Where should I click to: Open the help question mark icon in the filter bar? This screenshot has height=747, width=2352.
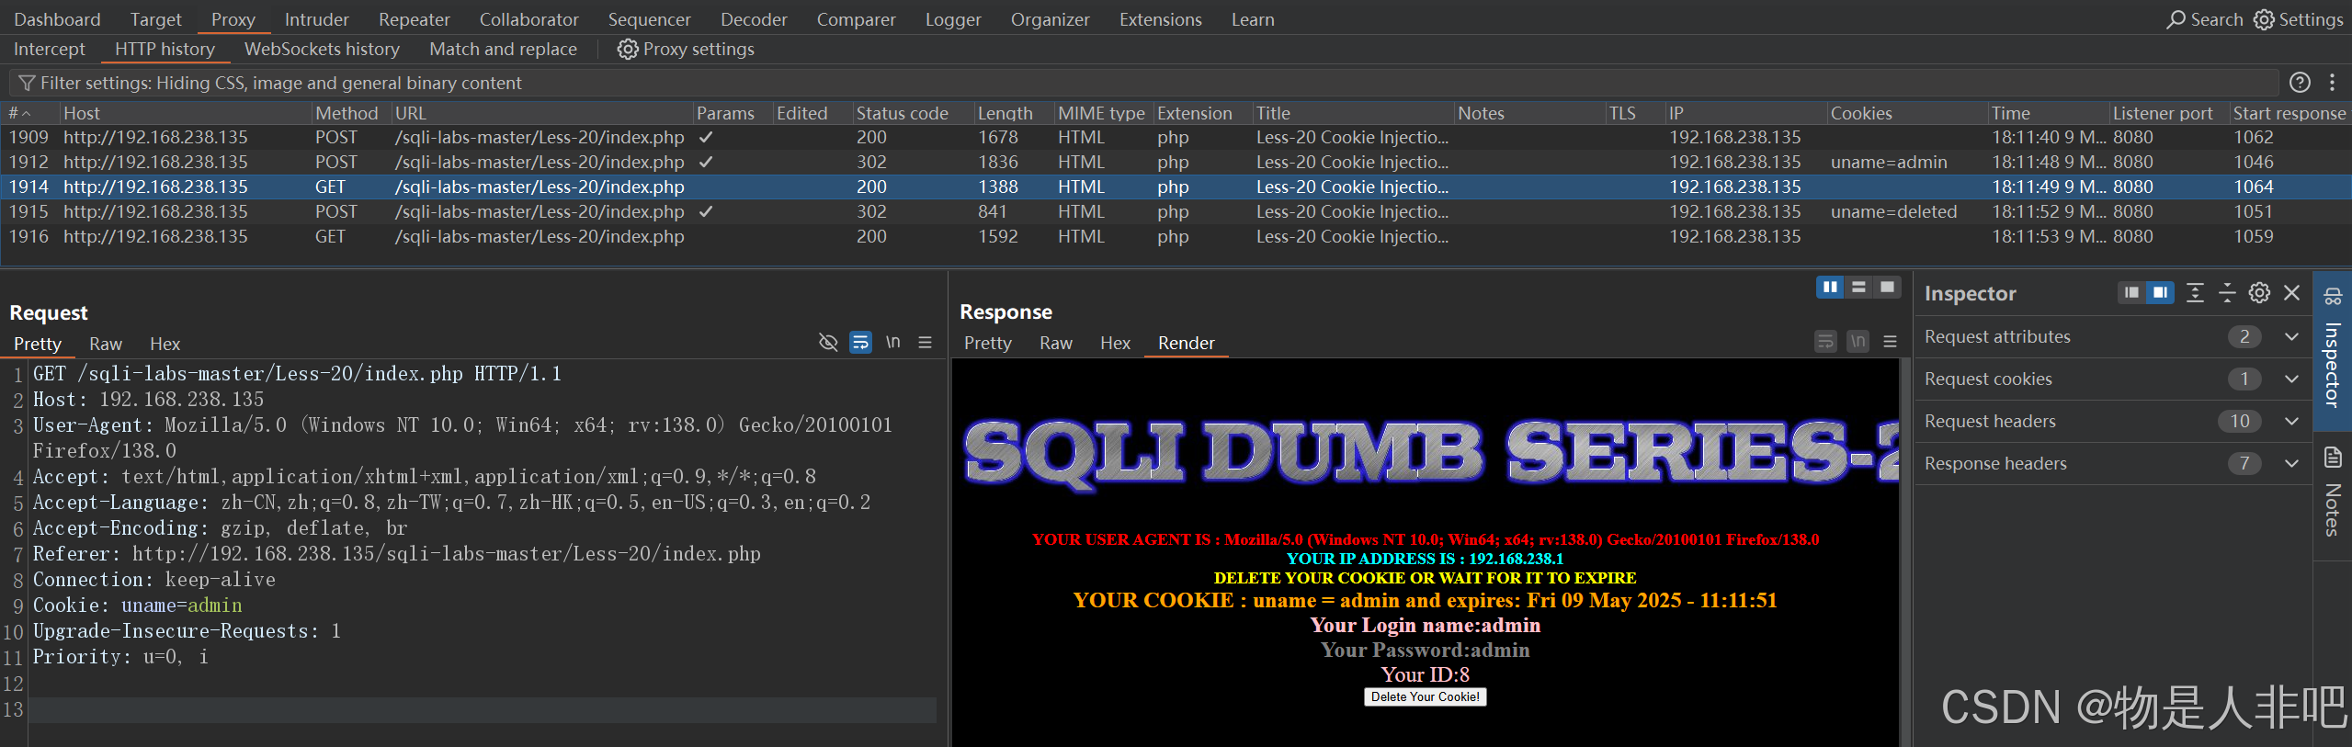pos(2300,83)
